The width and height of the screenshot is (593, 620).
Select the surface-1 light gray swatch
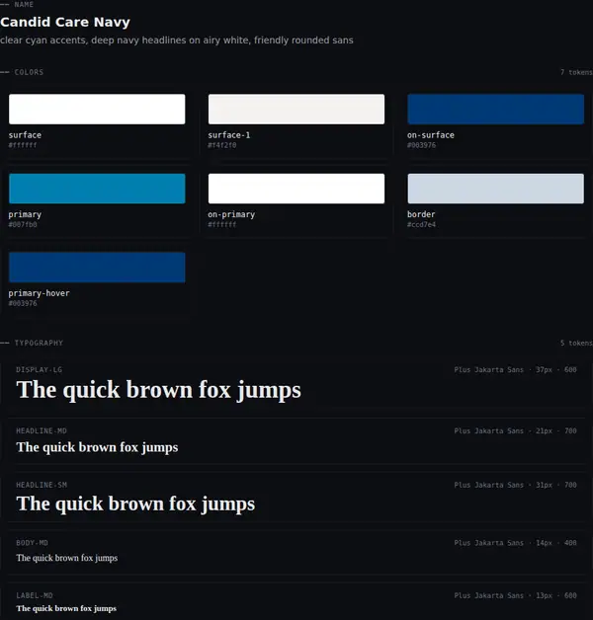click(296, 110)
